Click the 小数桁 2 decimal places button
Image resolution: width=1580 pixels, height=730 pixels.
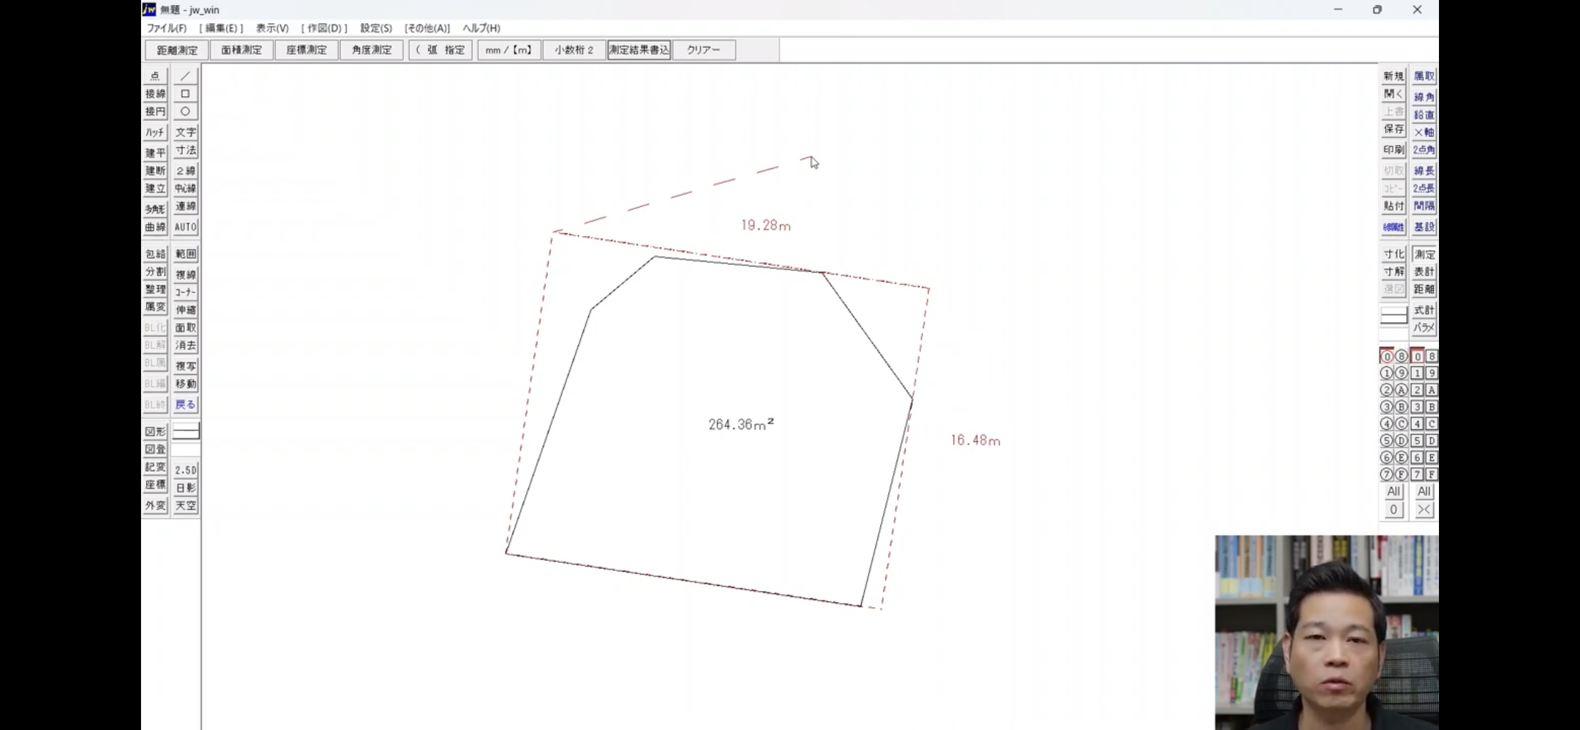[x=573, y=50]
